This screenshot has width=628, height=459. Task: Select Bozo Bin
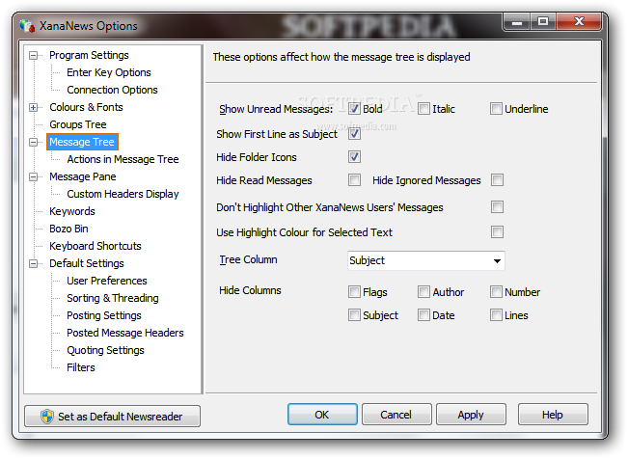click(x=68, y=229)
